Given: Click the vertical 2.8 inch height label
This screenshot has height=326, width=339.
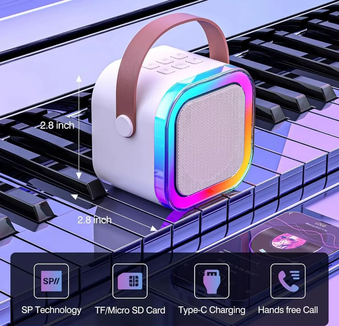Looking at the screenshot, I should pyautogui.click(x=57, y=125).
